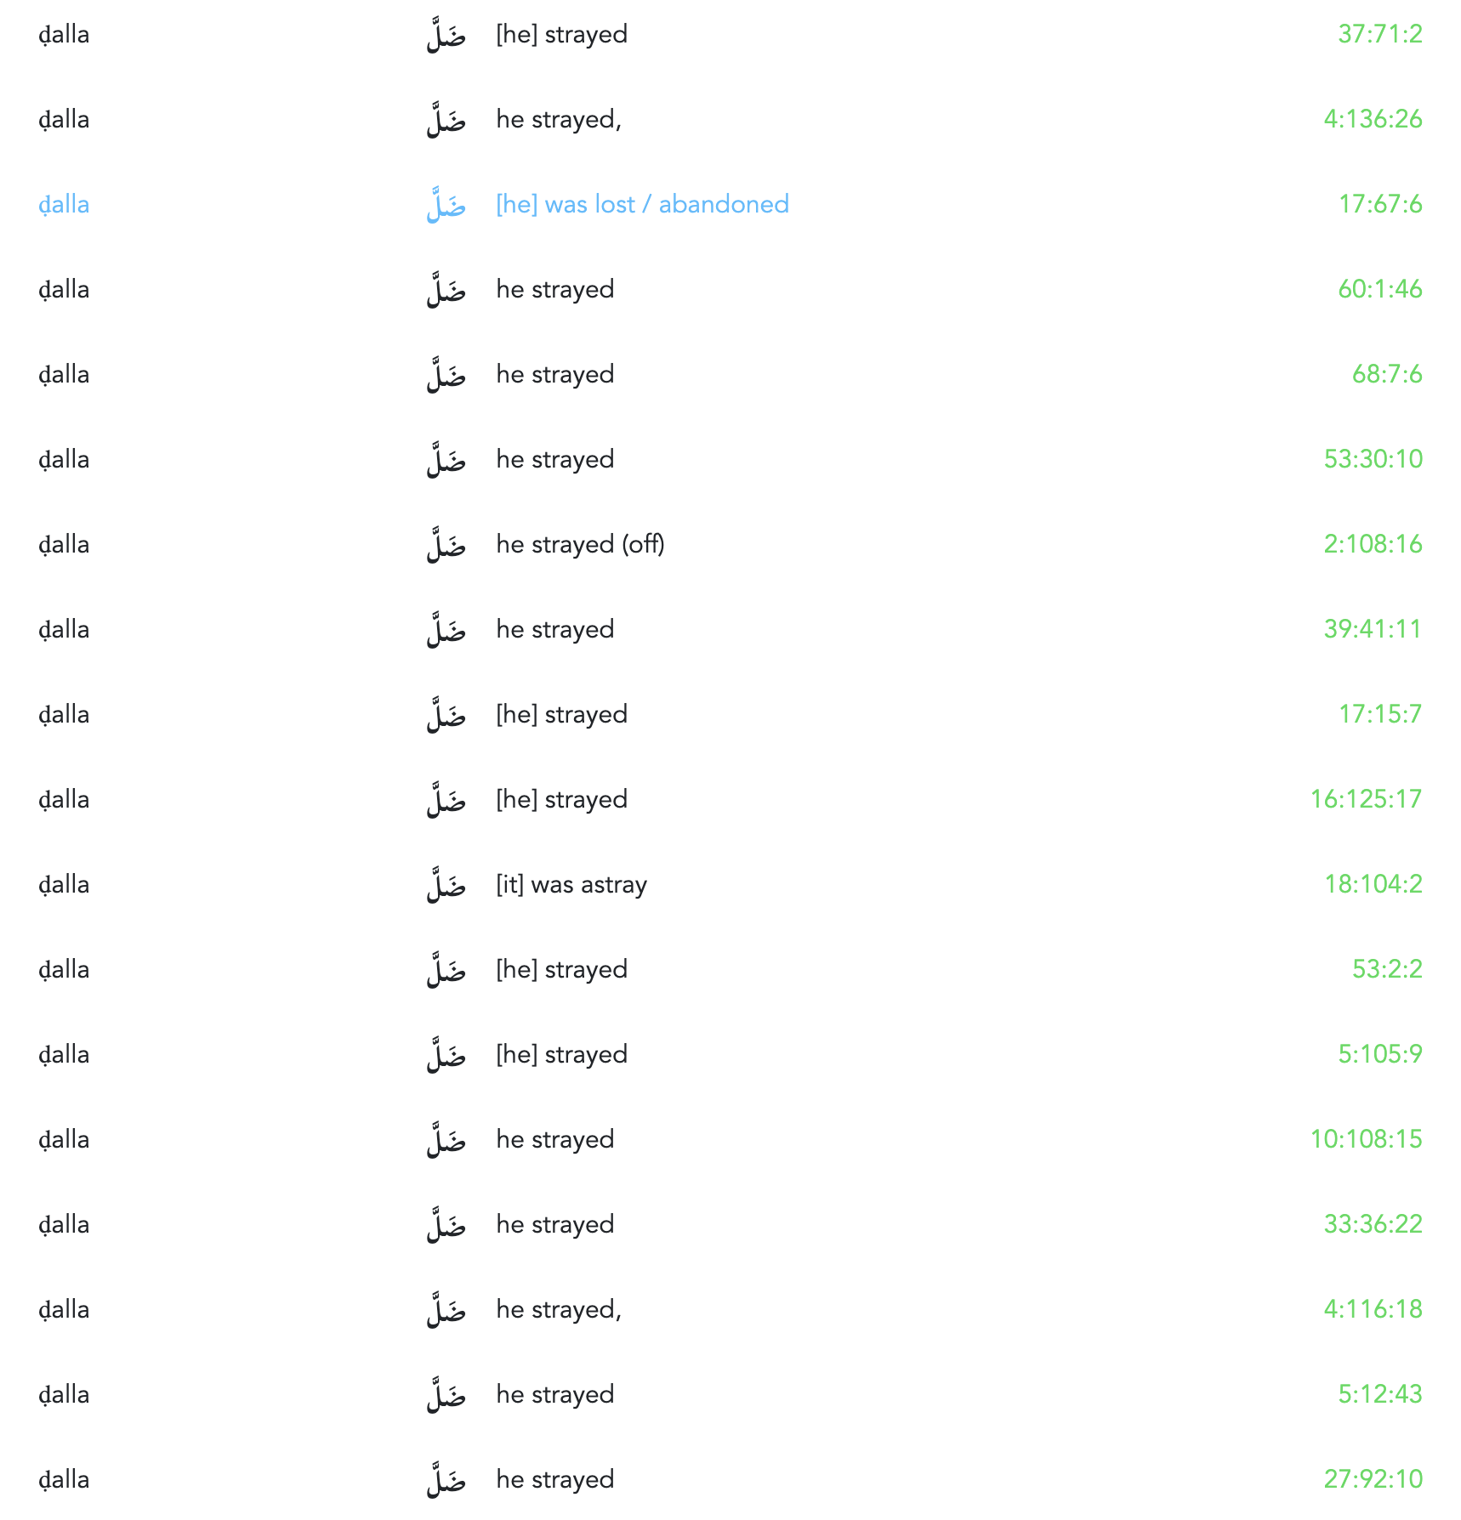The width and height of the screenshot is (1461, 1520).
Task: Open the 68:7:6 verse link
Action: click(1386, 374)
